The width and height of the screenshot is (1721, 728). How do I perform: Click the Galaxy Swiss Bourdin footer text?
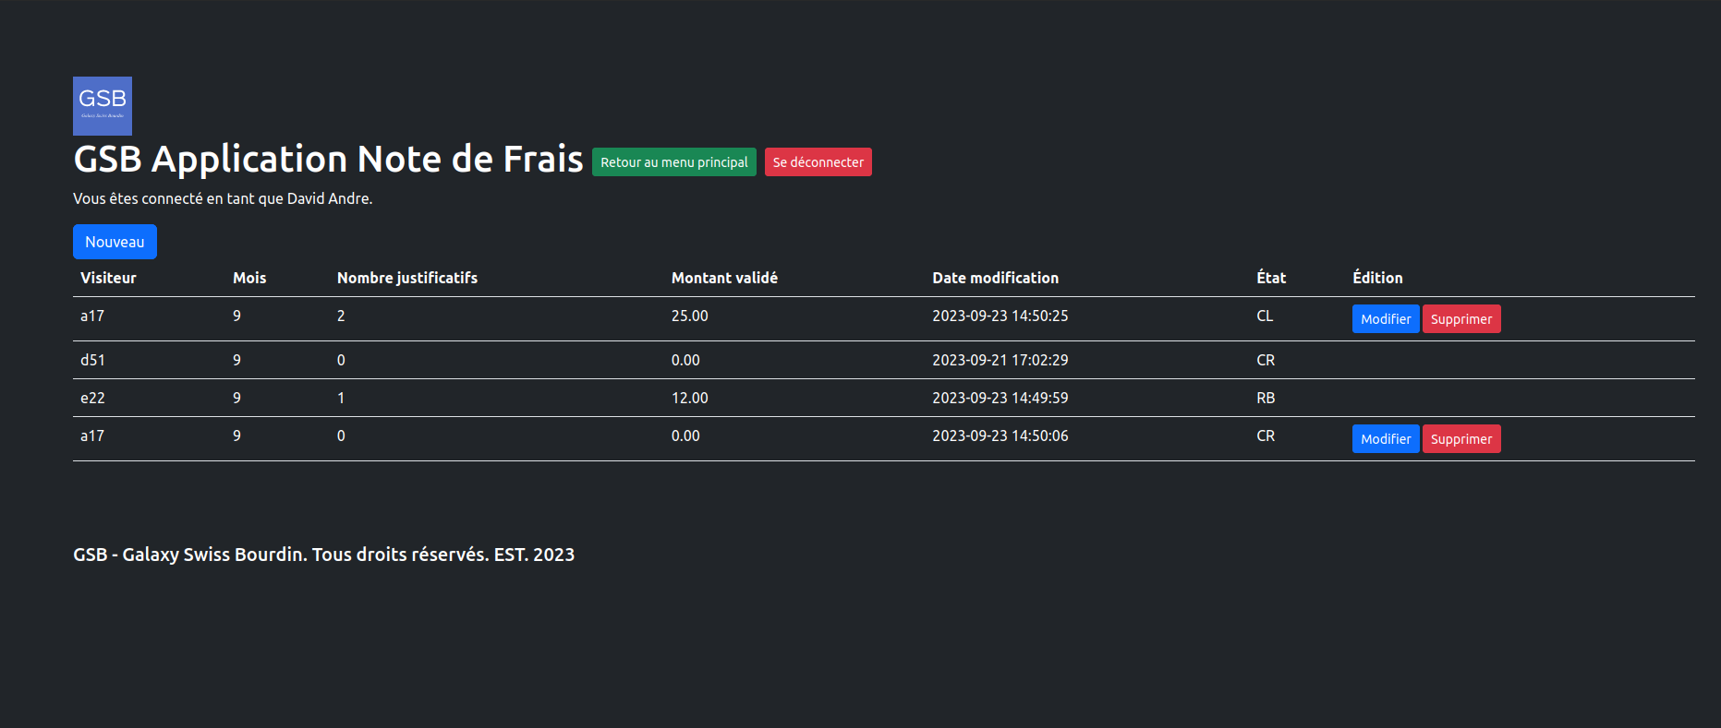[323, 555]
